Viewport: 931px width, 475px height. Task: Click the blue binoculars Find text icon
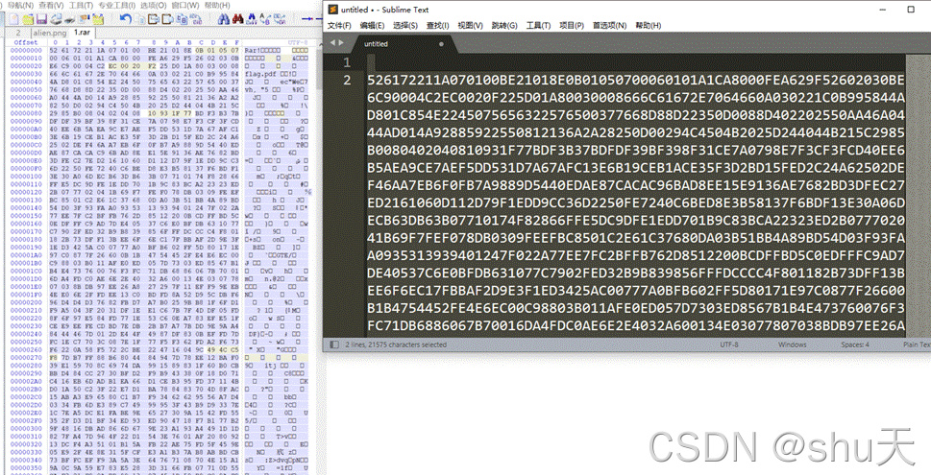223,19
